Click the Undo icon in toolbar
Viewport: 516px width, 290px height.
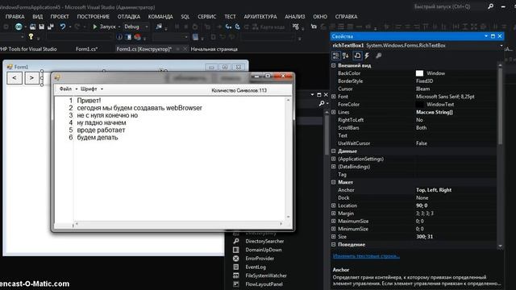(63, 27)
